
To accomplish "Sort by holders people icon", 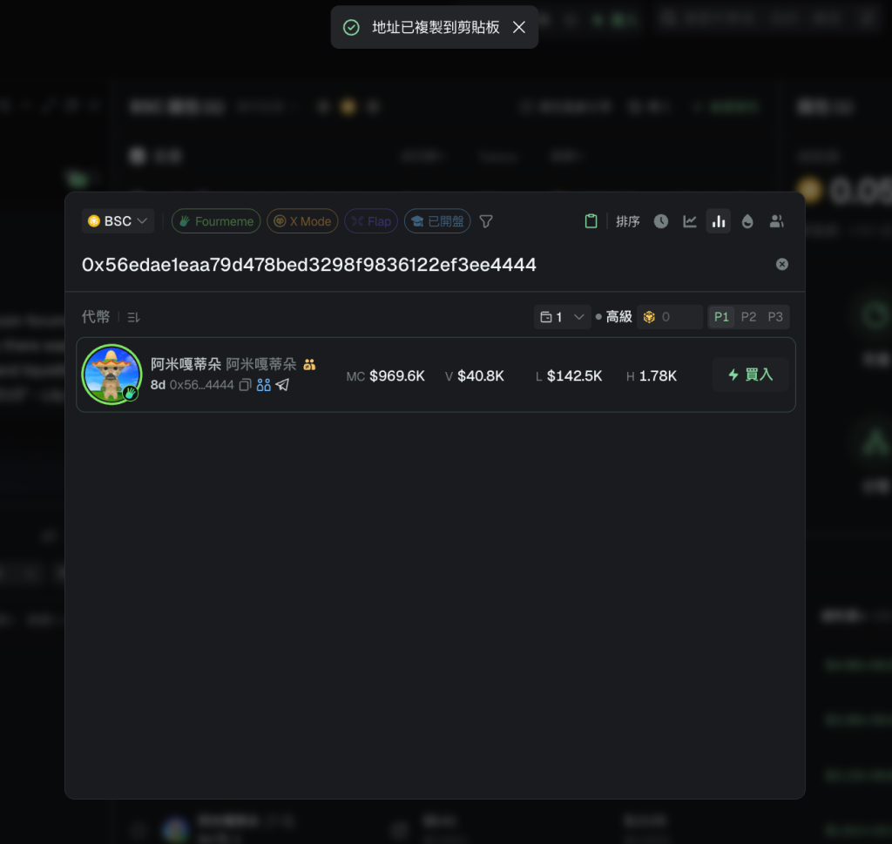I will (776, 221).
